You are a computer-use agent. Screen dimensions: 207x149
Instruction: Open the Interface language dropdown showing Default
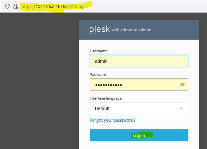click(139, 108)
